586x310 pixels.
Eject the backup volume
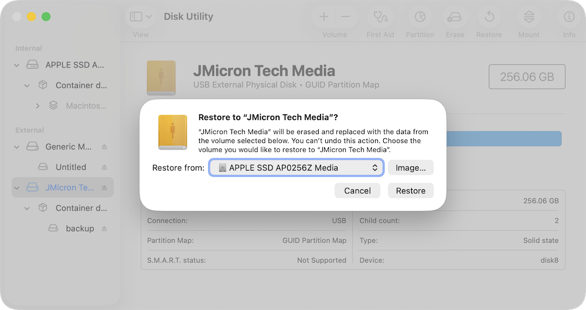(x=104, y=229)
